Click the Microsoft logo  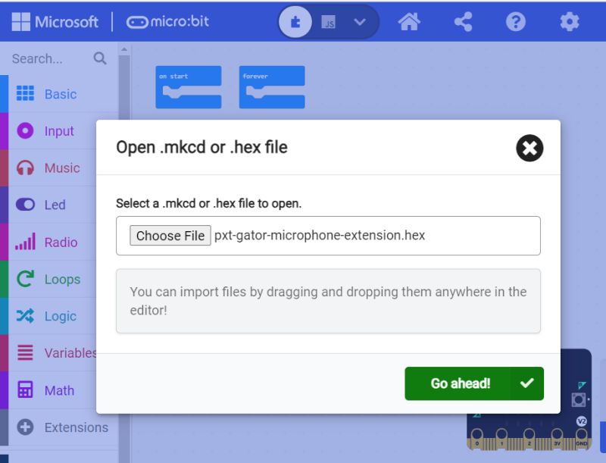55,22
